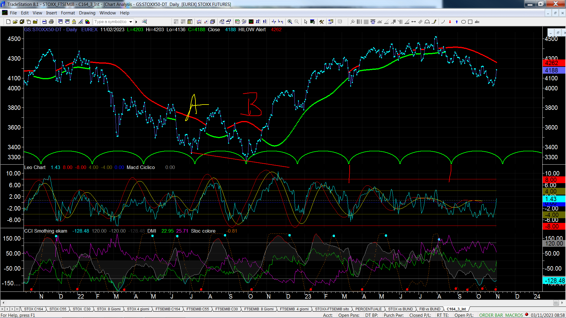The height and width of the screenshot is (318, 566).
Task: Switch to FIB vs BUND tab
Action: [430, 309]
